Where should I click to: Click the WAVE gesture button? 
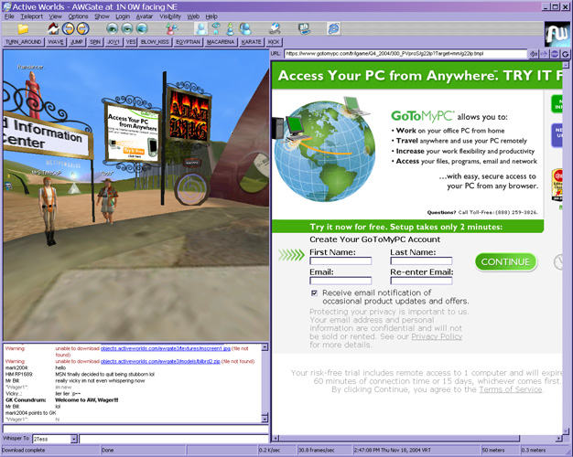(56, 42)
